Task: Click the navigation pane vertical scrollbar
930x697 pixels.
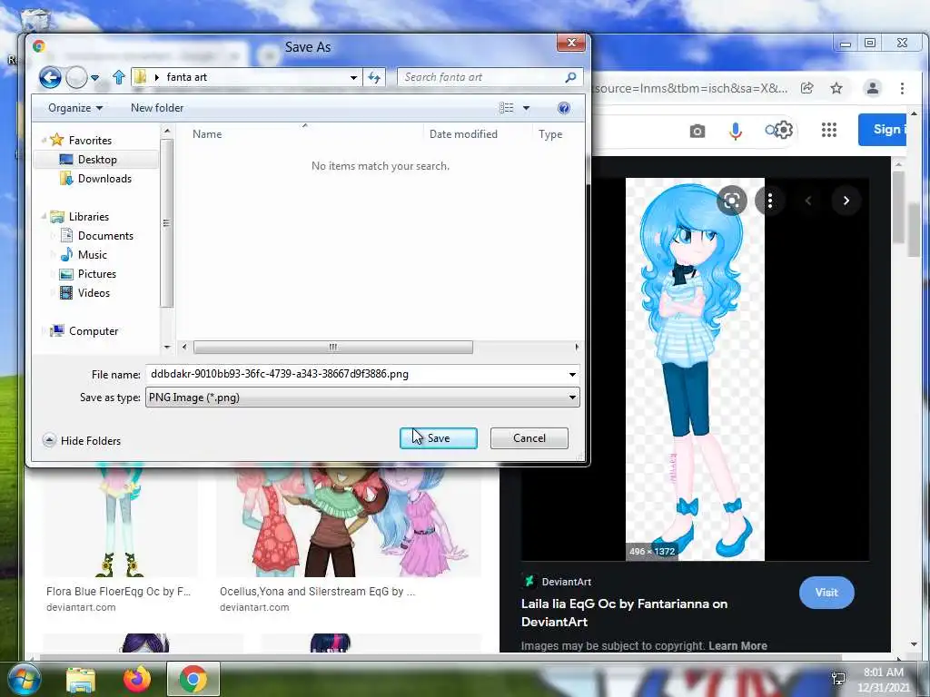Action: tap(167, 223)
